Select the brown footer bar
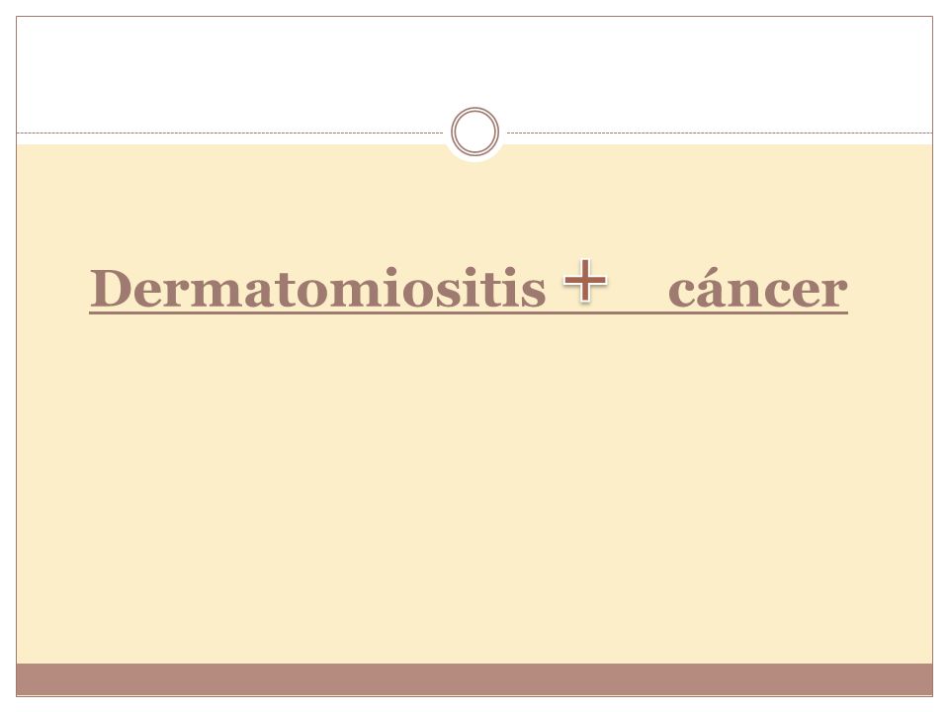Image resolution: width=949 pixels, height=712 pixels. click(x=474, y=679)
